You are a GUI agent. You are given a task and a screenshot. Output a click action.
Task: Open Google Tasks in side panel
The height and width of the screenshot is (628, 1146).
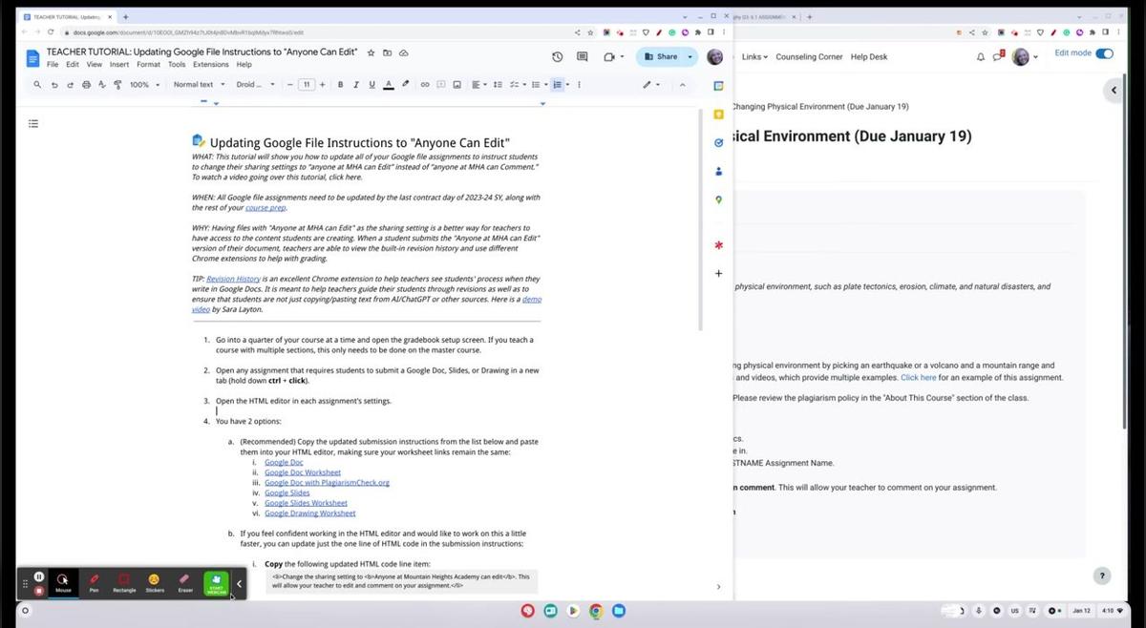point(718,143)
